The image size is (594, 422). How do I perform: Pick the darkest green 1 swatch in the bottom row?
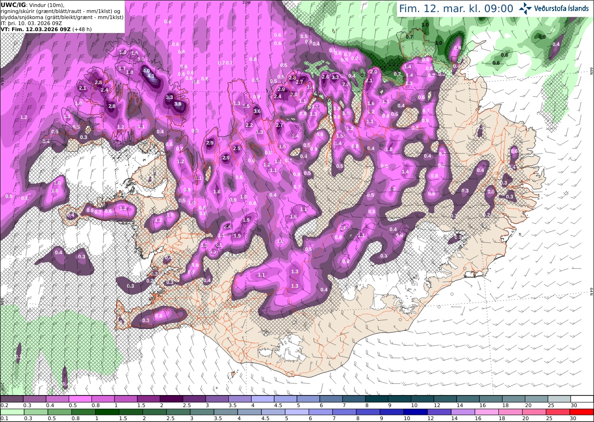coord(107,412)
